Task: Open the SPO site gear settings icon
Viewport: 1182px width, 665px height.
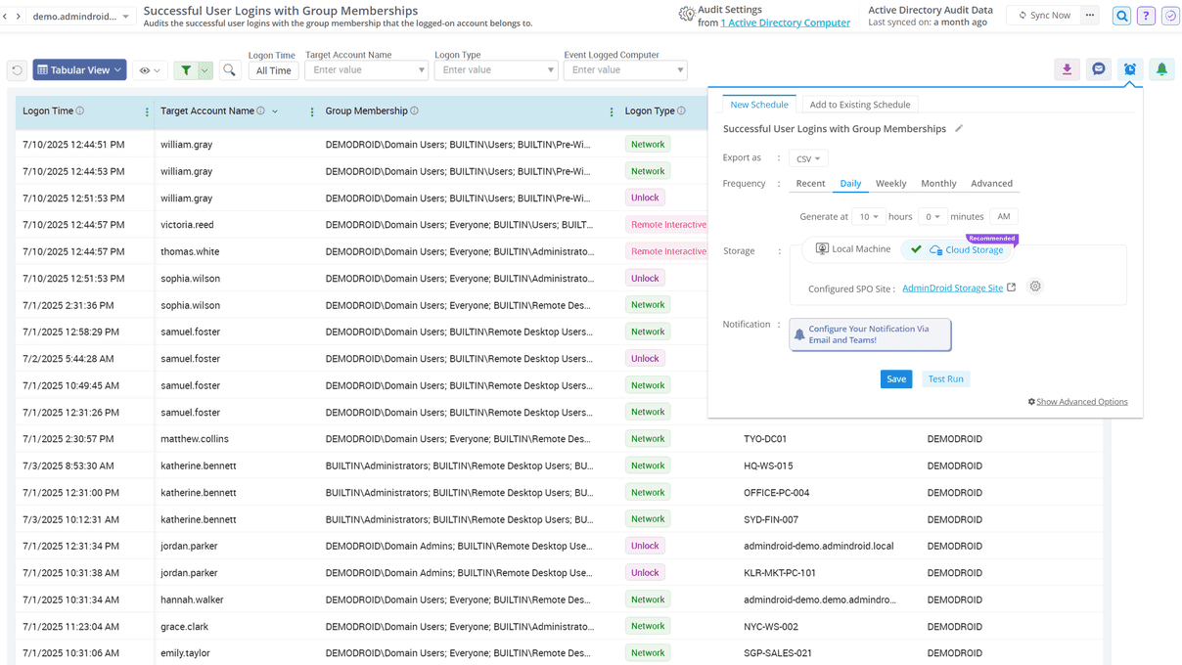Action: [x=1035, y=287]
